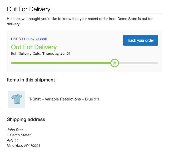Select the John Doe recipient name
The image size is (169, 154).
point(15,130)
